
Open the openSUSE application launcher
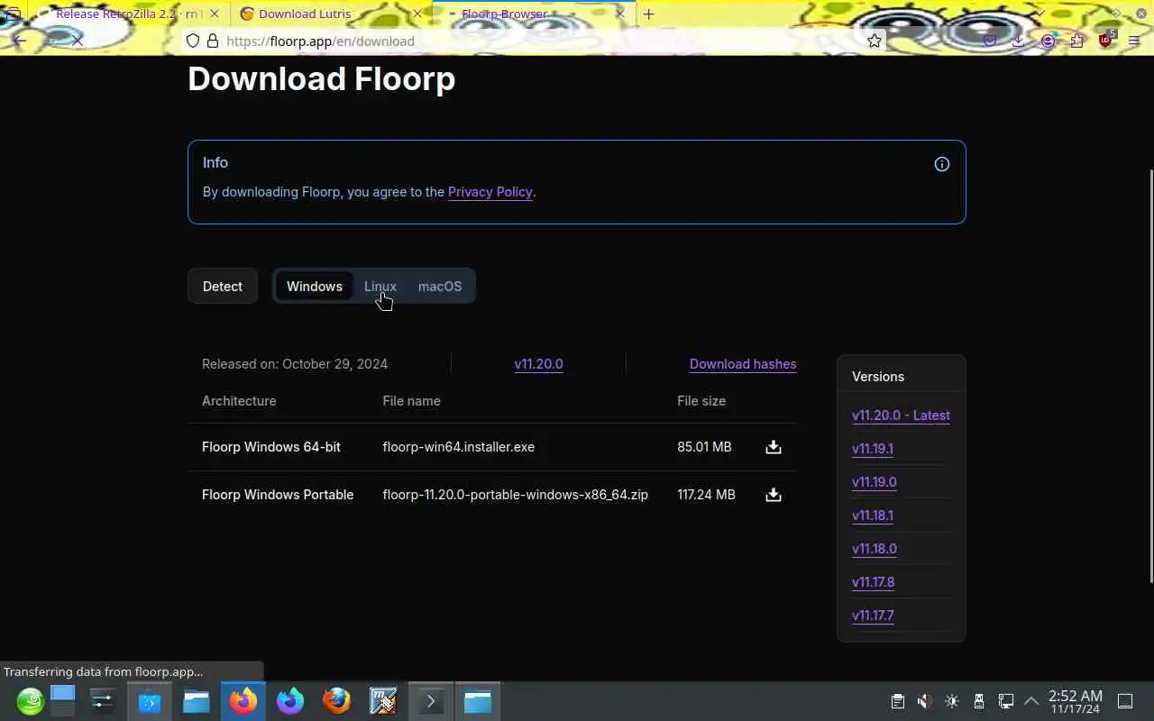[30, 701]
